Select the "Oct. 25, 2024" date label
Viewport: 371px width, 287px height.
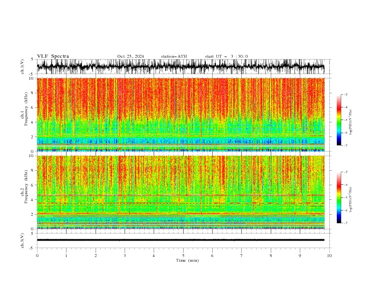click(131, 56)
